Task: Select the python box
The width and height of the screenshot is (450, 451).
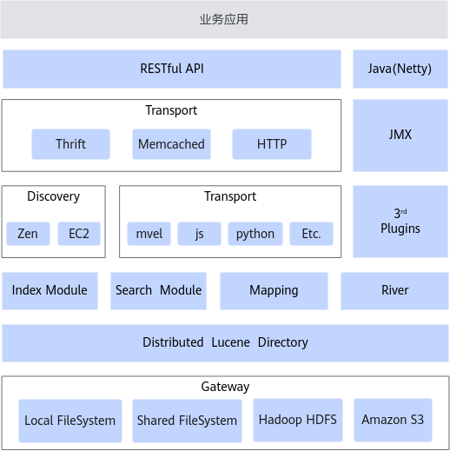Action: point(255,234)
